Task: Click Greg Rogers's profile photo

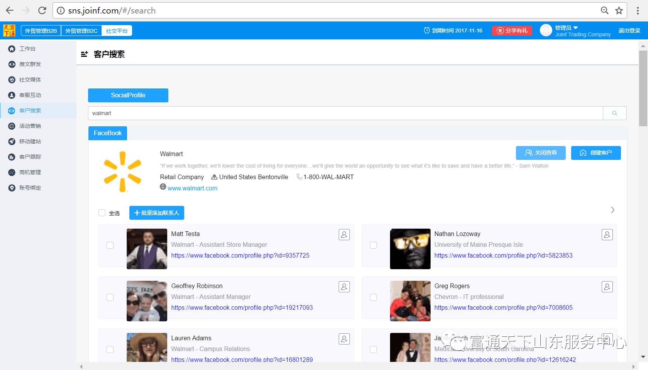Action: [410, 301]
